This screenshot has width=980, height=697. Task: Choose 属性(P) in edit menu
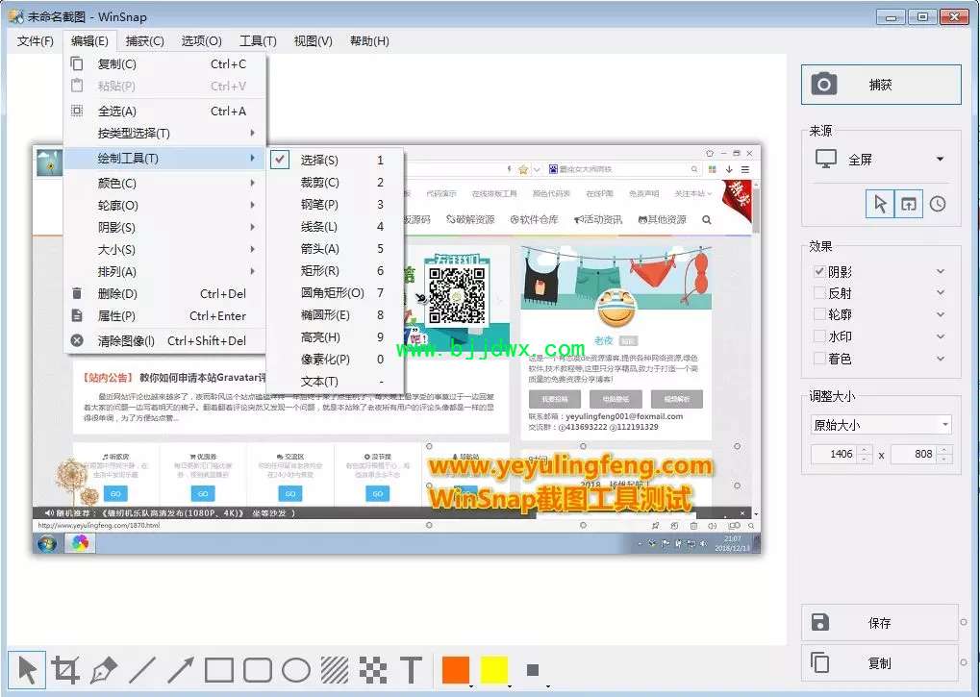pyautogui.click(x=165, y=315)
